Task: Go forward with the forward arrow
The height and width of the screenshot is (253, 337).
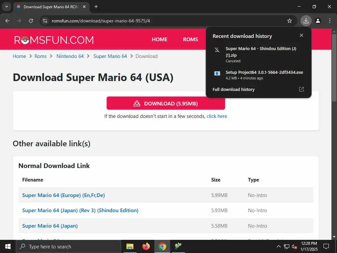Action: click(x=19, y=21)
